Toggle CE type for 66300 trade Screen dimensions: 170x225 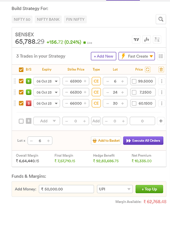point(96,92)
